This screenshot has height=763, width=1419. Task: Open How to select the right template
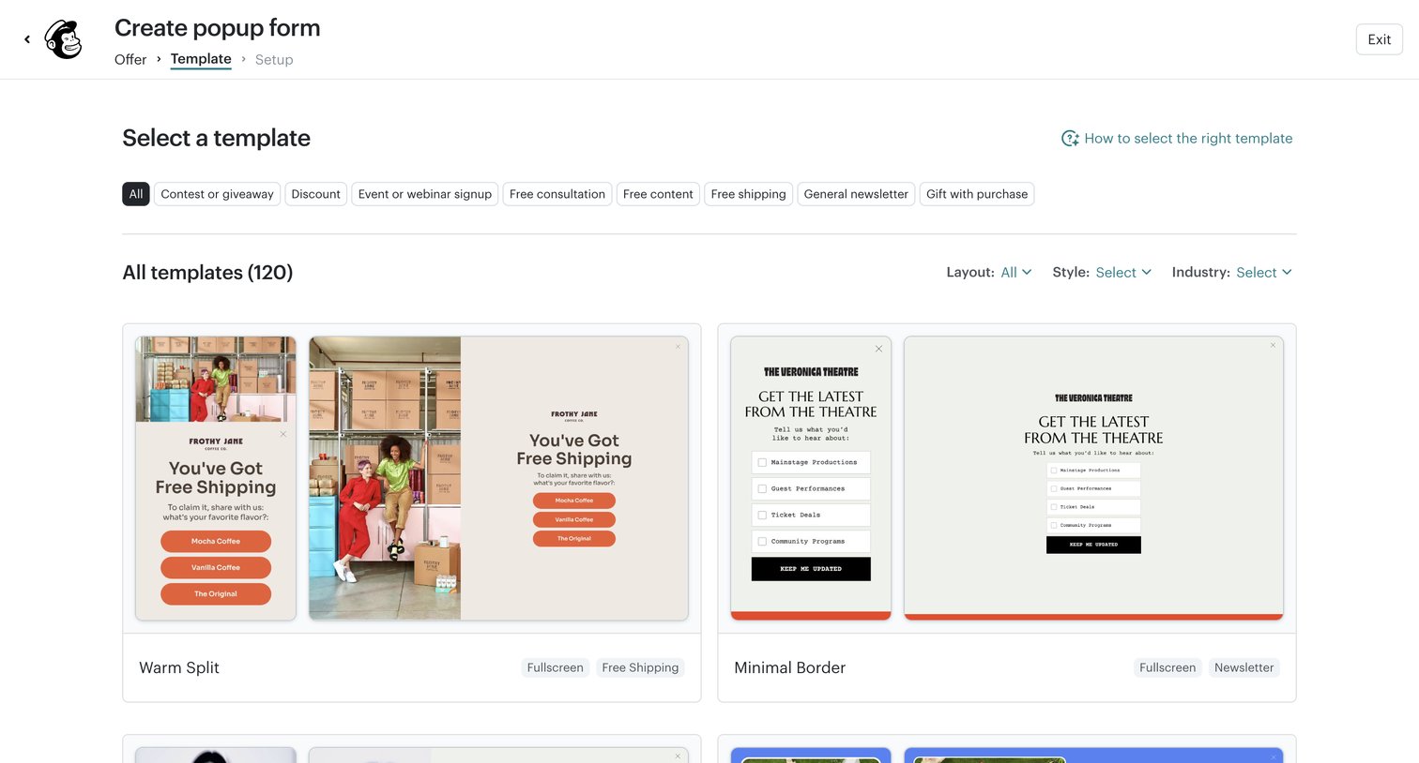(1188, 139)
